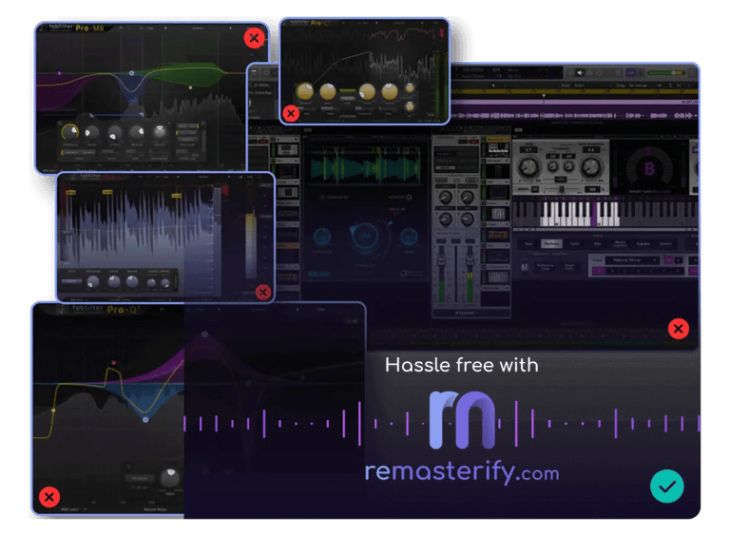Viewport: 730px width, 535px height.
Task: Click the style button in the limiter panel
Action: coord(71,281)
